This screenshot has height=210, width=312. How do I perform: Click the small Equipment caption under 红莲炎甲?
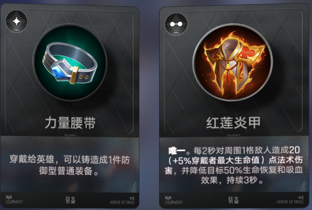pyautogui.click(x=233, y=135)
